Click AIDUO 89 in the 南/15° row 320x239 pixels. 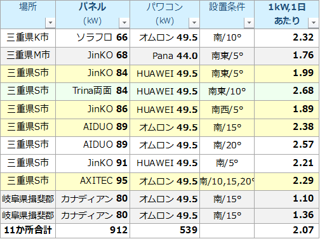click(93, 127)
